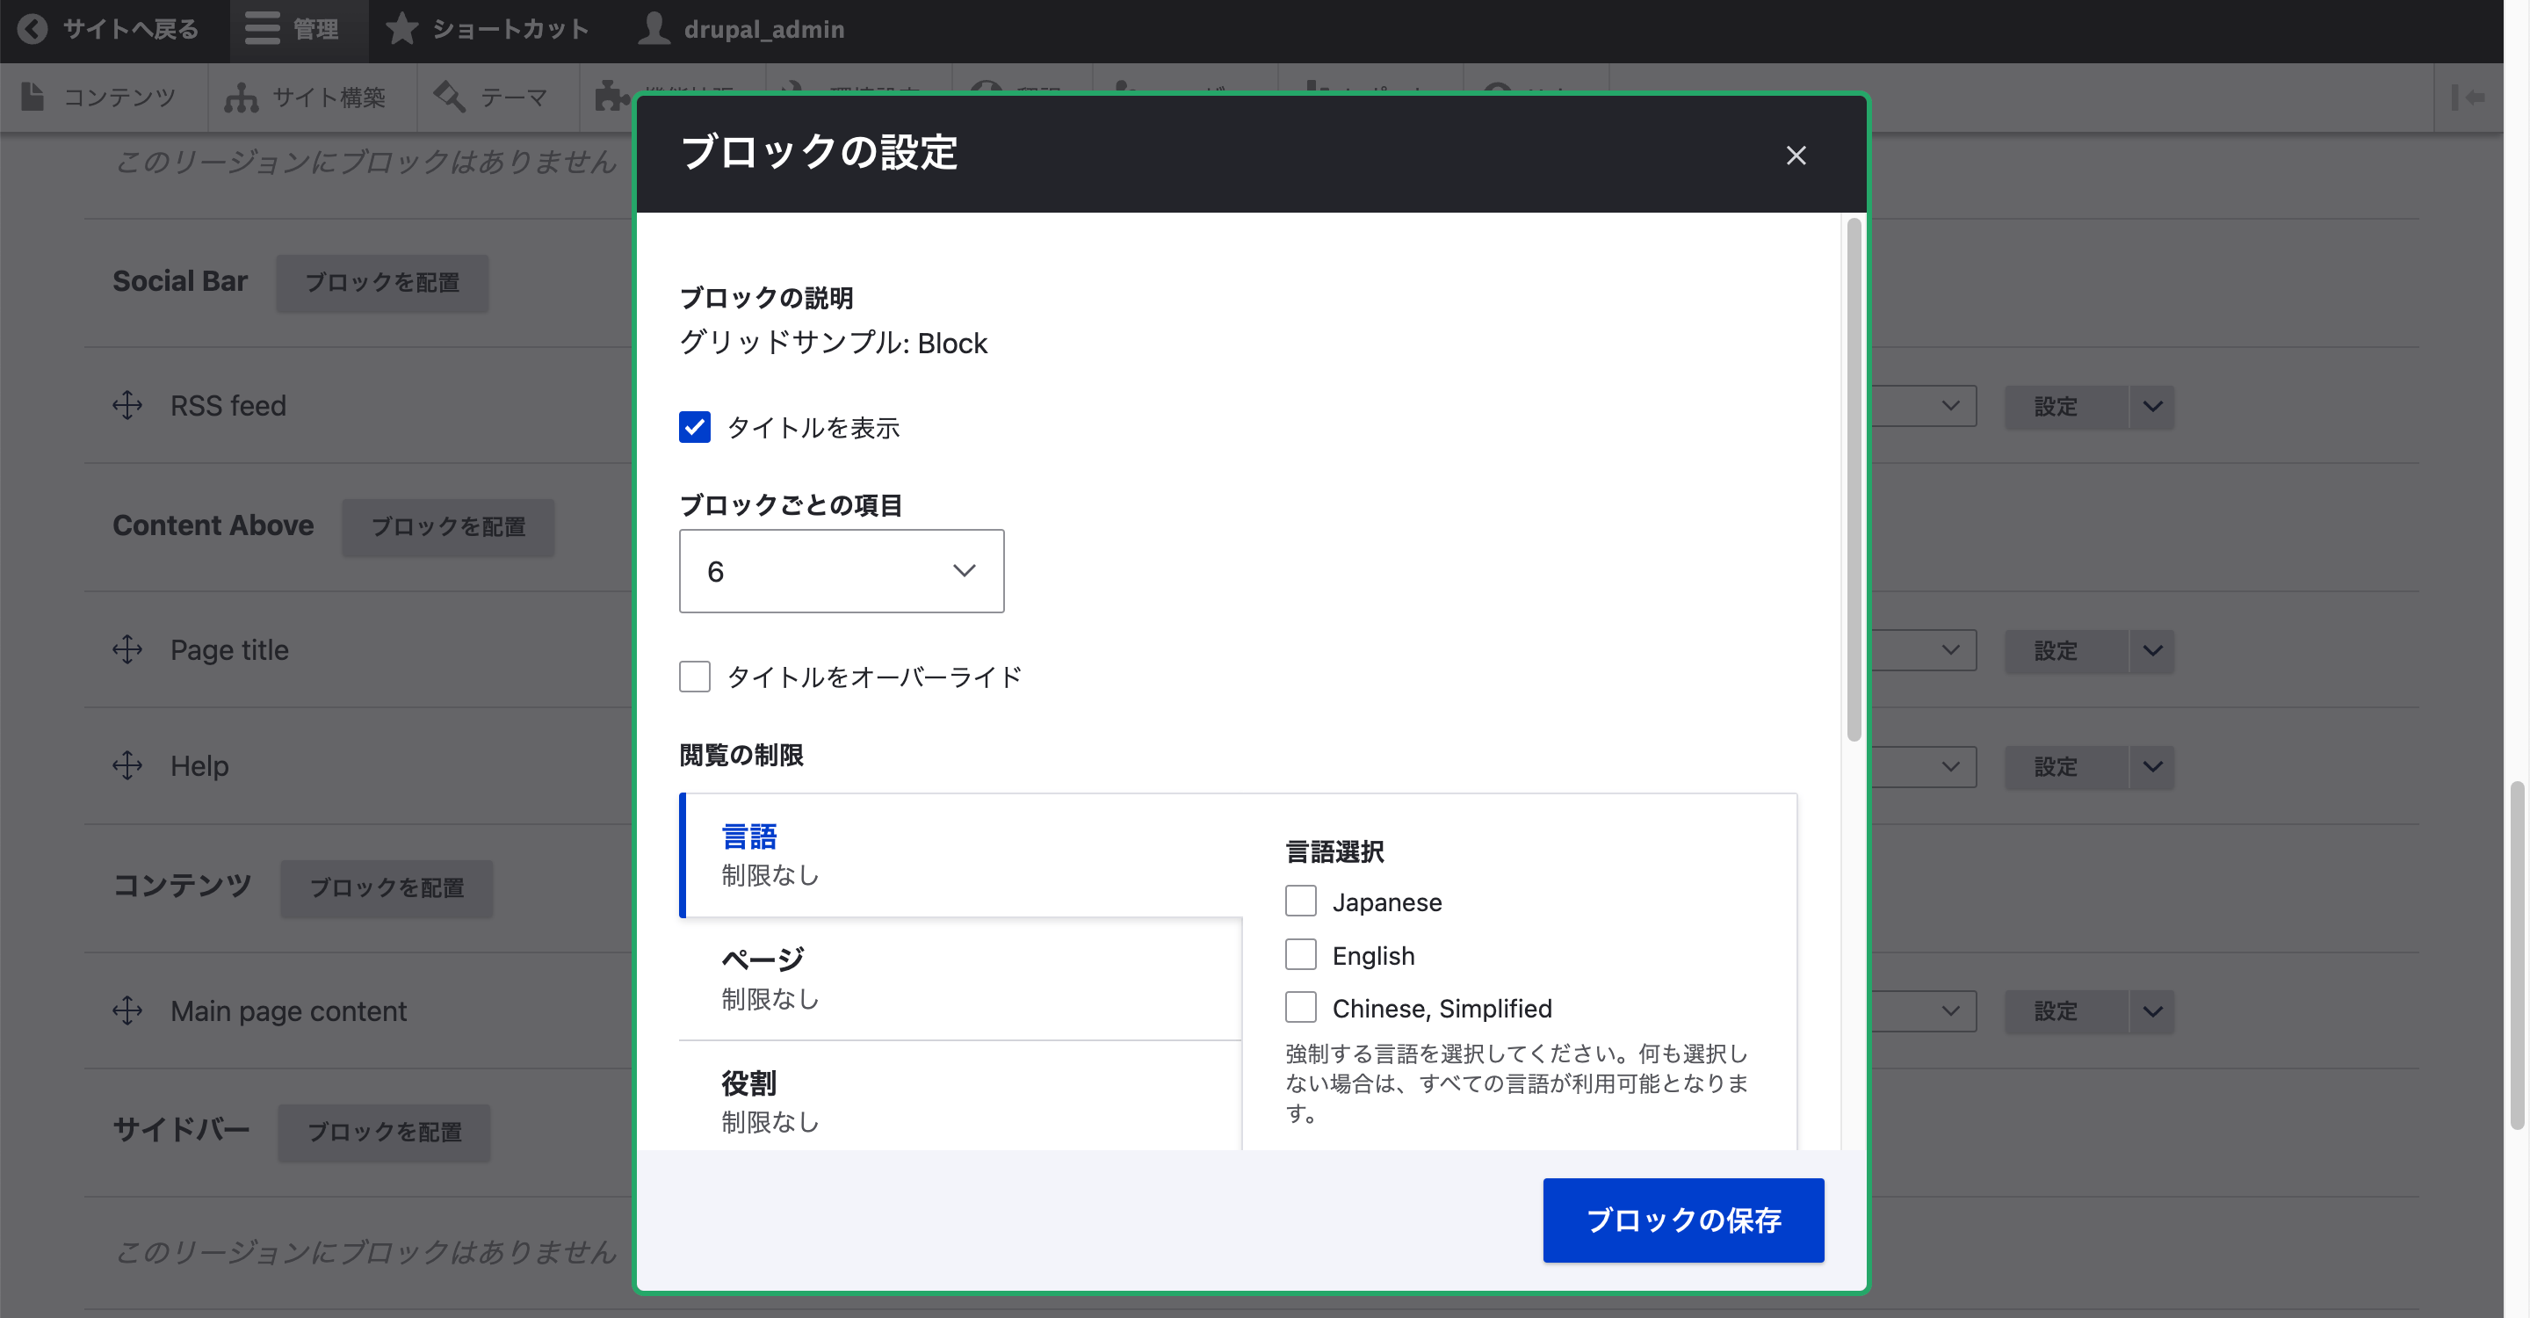Check the Japanese language checkbox
This screenshot has width=2530, height=1318.
[1302, 900]
